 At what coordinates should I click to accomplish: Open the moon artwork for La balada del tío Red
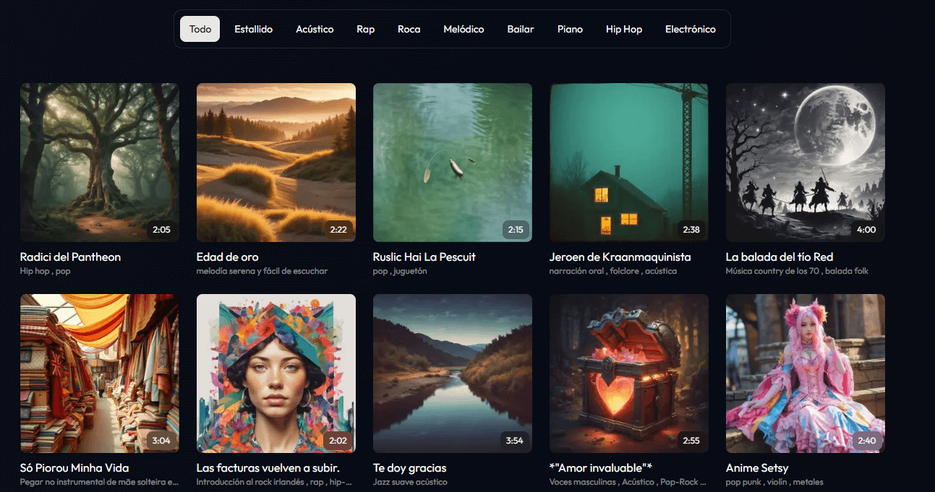point(806,163)
